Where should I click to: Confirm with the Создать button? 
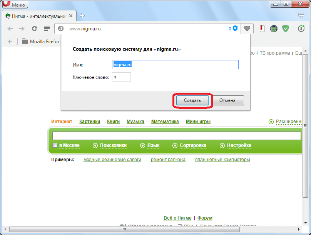(192, 100)
